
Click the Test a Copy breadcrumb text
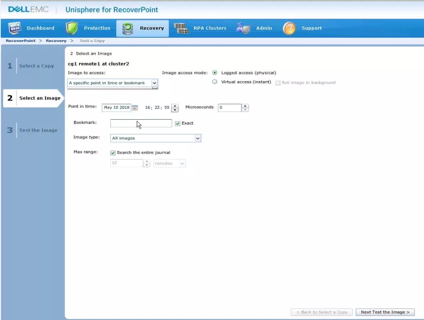click(92, 41)
